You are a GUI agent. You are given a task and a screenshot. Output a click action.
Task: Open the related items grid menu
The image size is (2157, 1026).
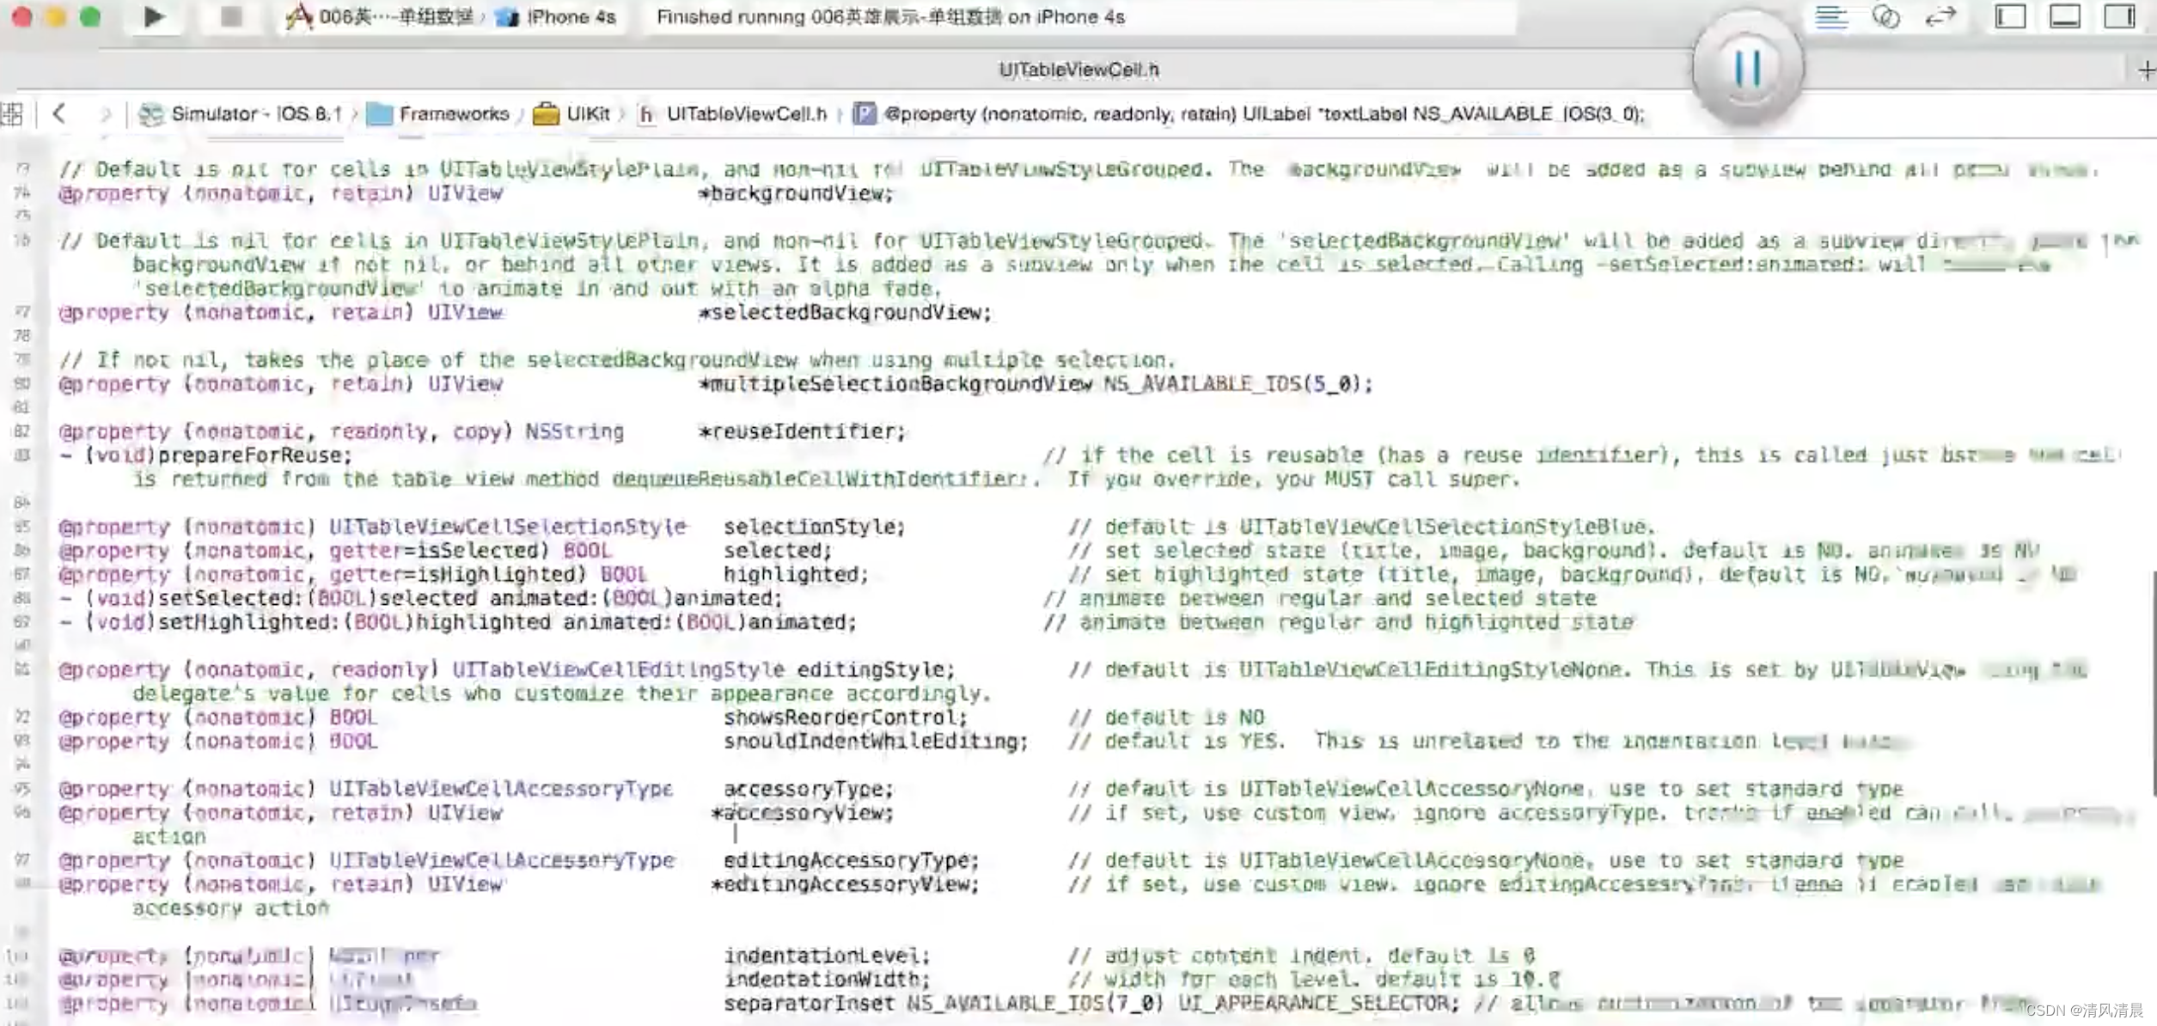click(12, 113)
